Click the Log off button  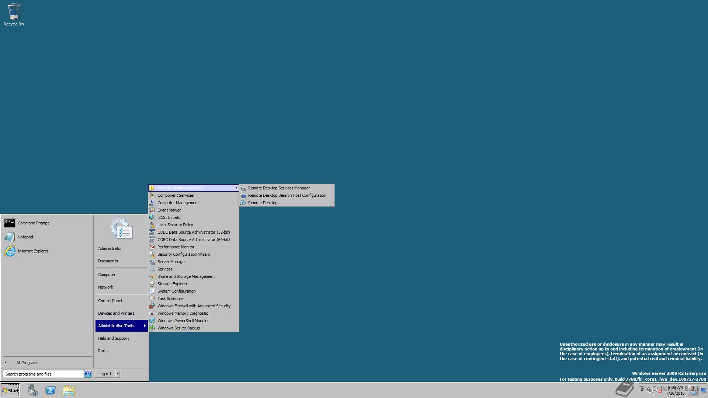(105, 374)
